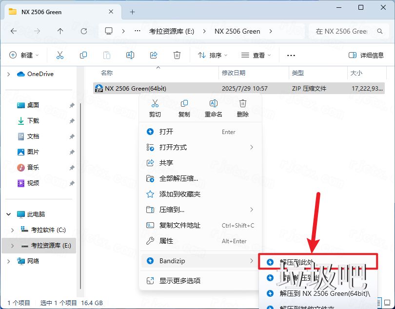Click the up-to-parent-folder arrow icon
The height and width of the screenshot is (309, 395).
[59, 31]
